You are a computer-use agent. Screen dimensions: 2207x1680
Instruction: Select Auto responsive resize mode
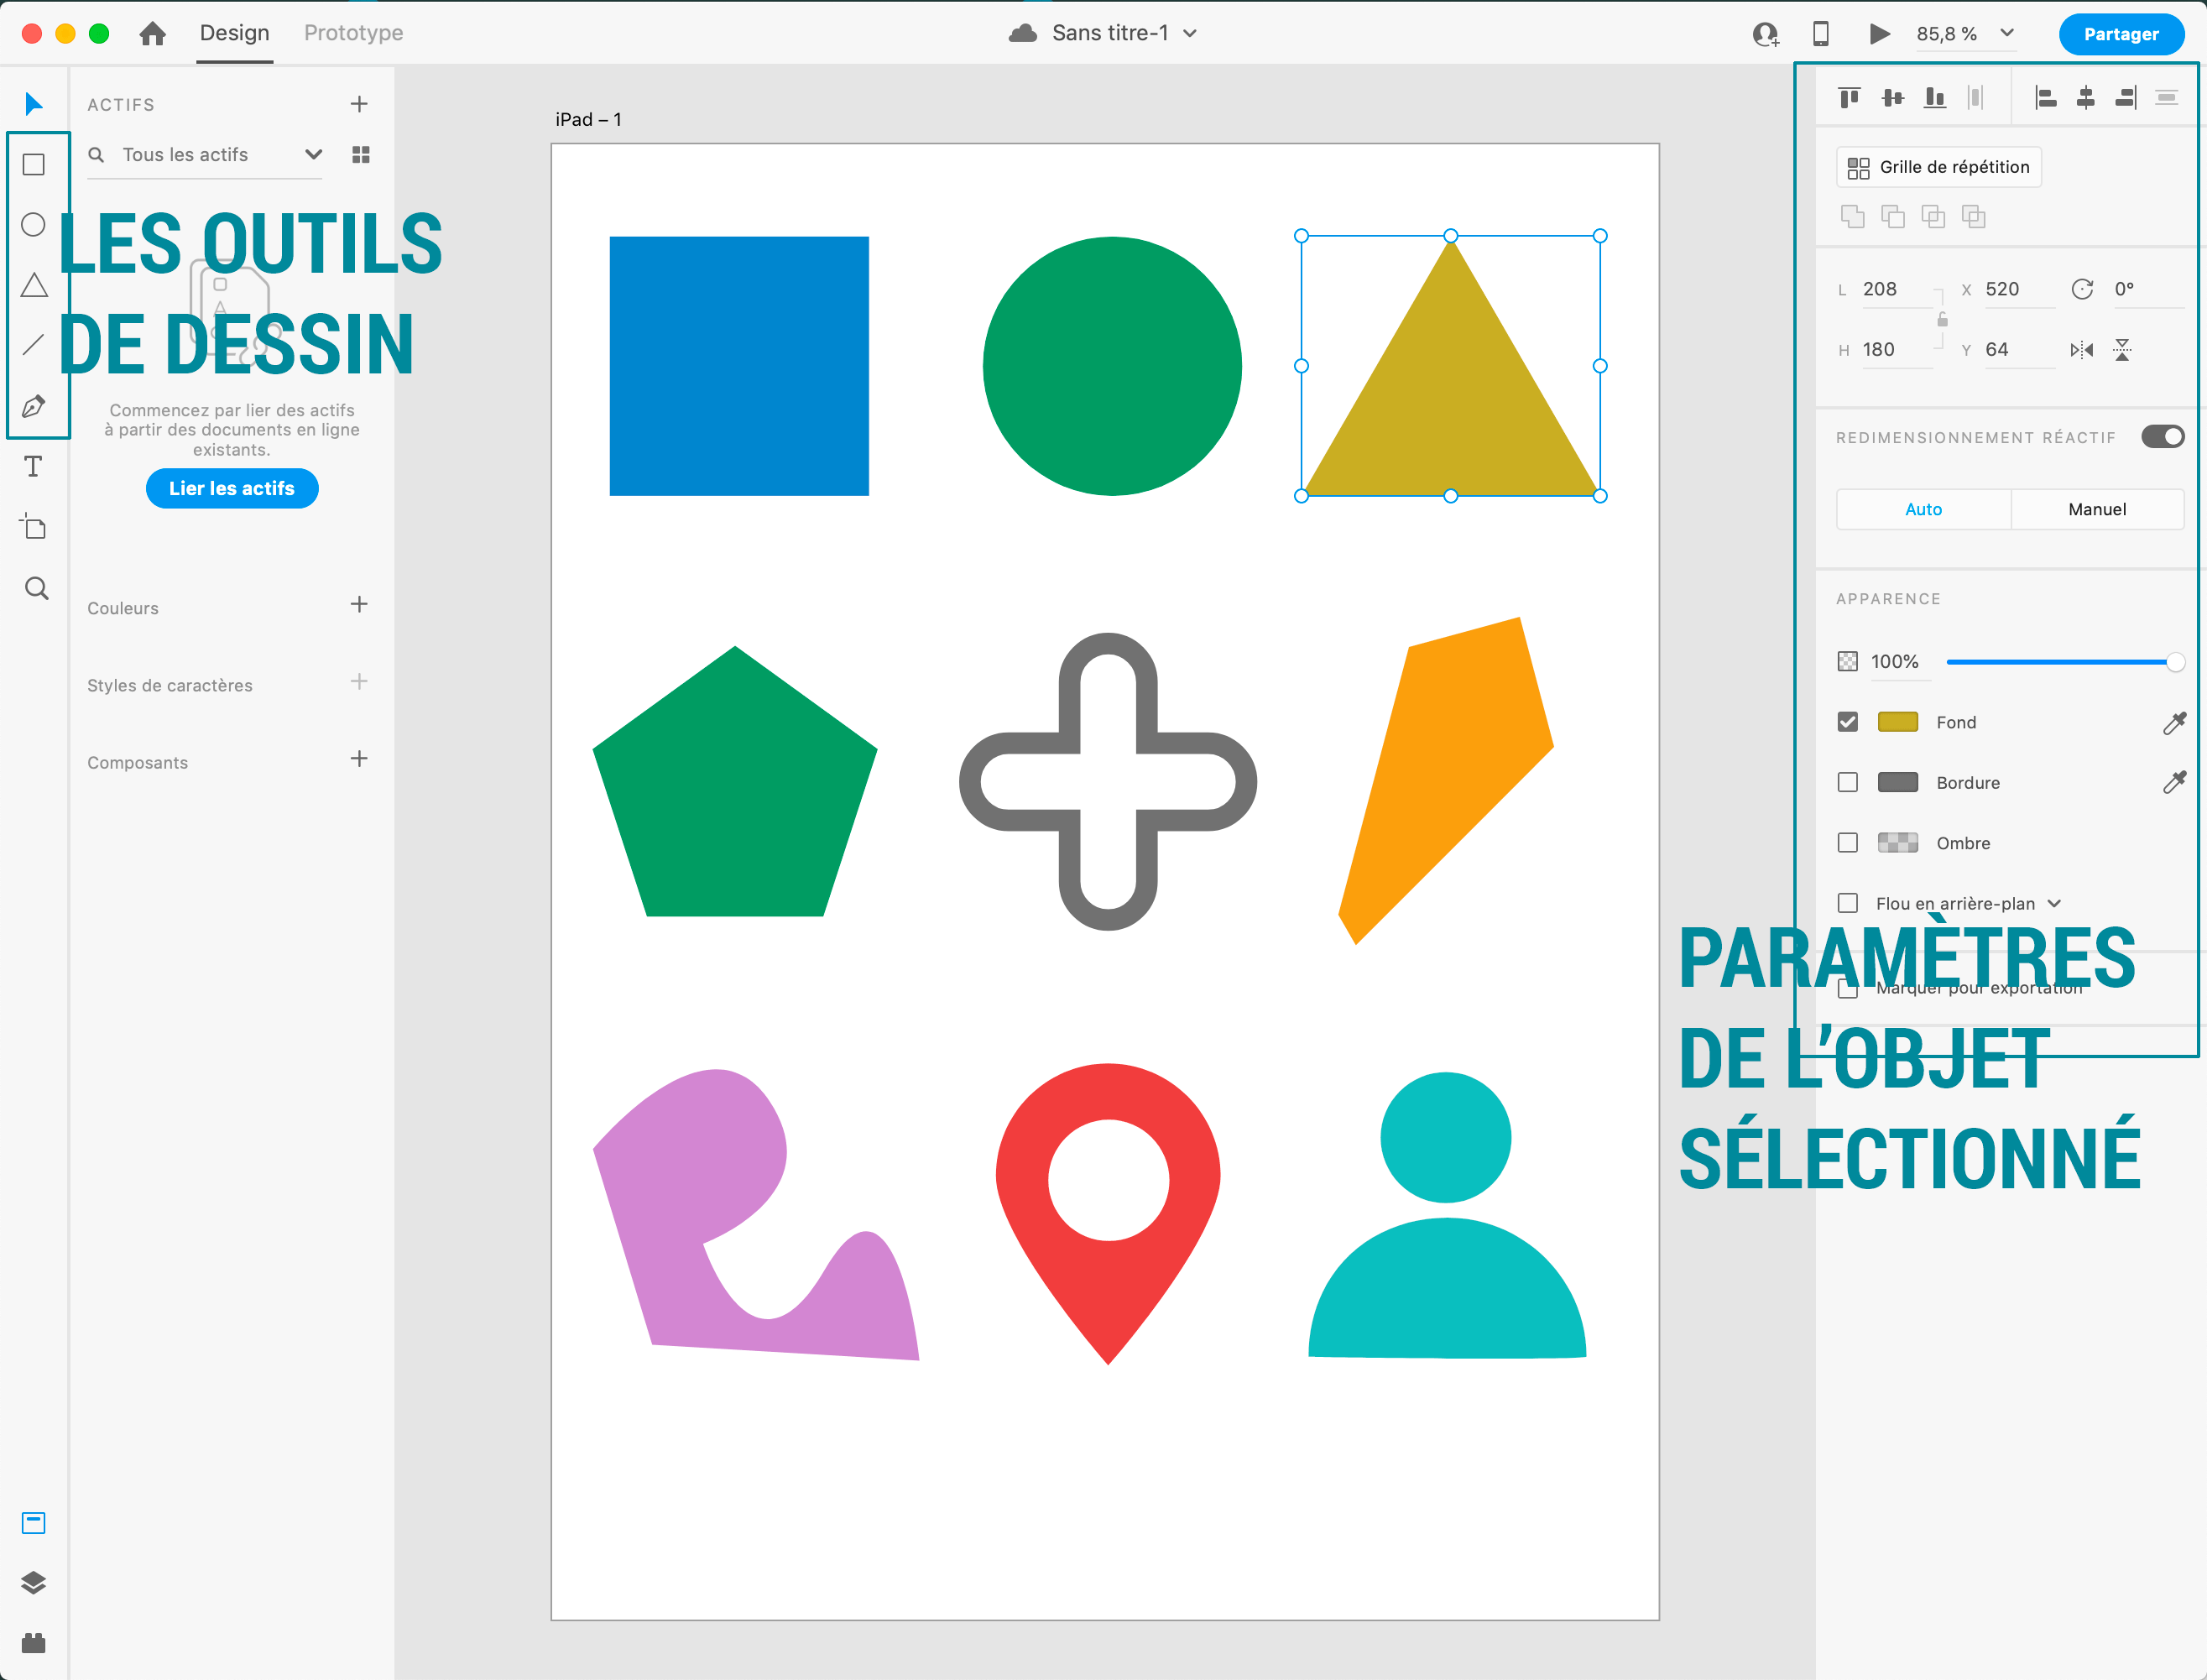click(x=1923, y=509)
